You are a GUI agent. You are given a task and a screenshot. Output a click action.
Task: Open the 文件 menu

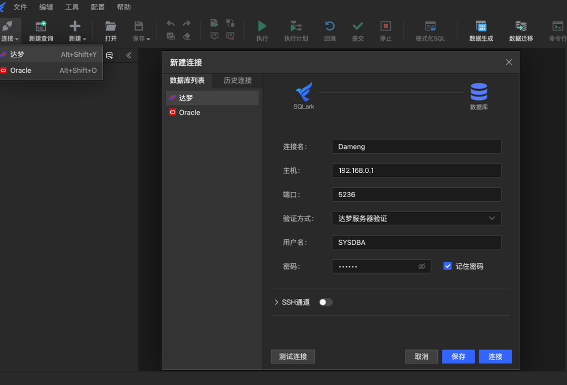20,7
